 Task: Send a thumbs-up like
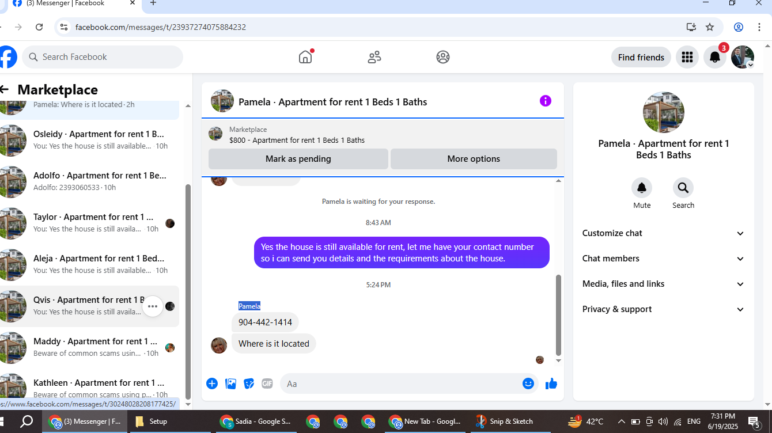pyautogui.click(x=551, y=383)
